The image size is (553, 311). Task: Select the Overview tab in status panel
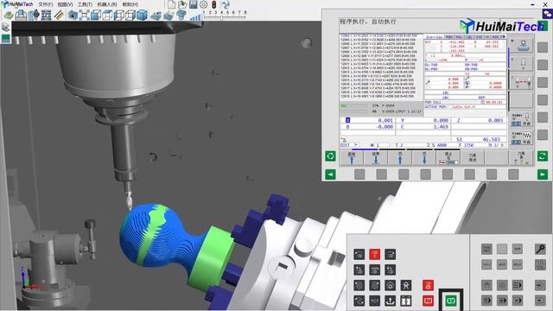click(x=434, y=37)
